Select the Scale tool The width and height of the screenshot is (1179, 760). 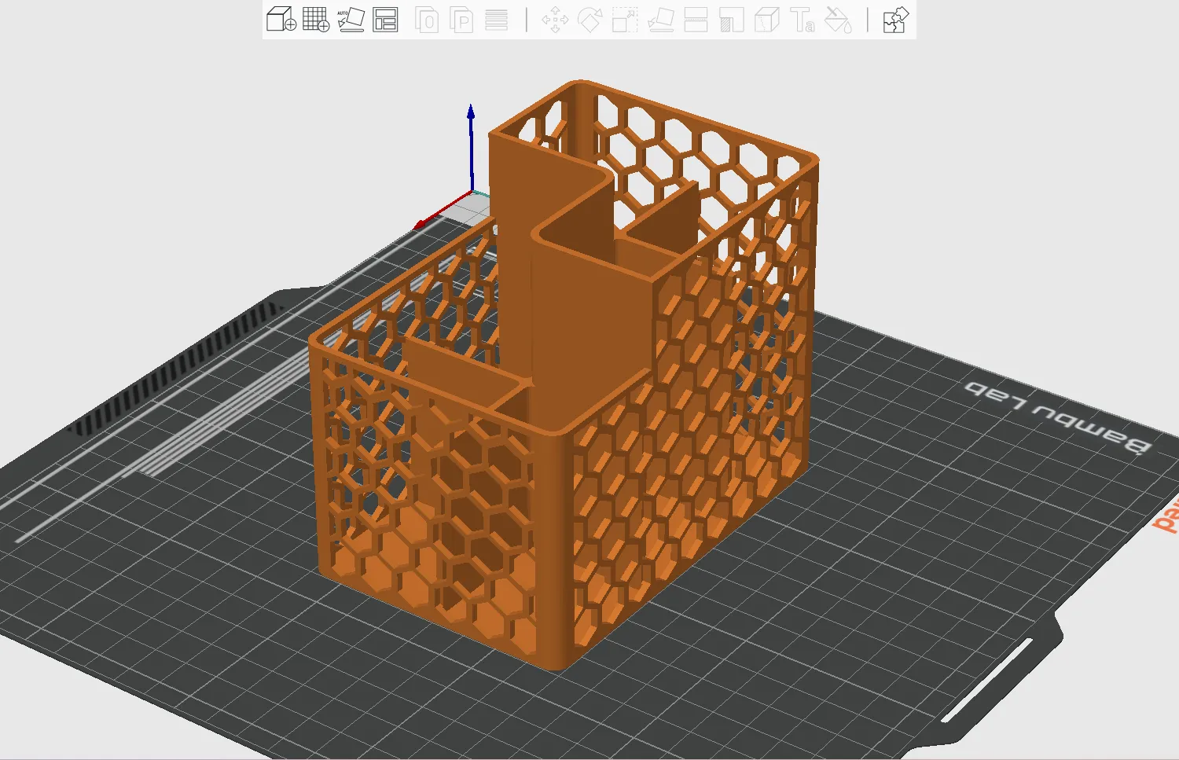625,20
